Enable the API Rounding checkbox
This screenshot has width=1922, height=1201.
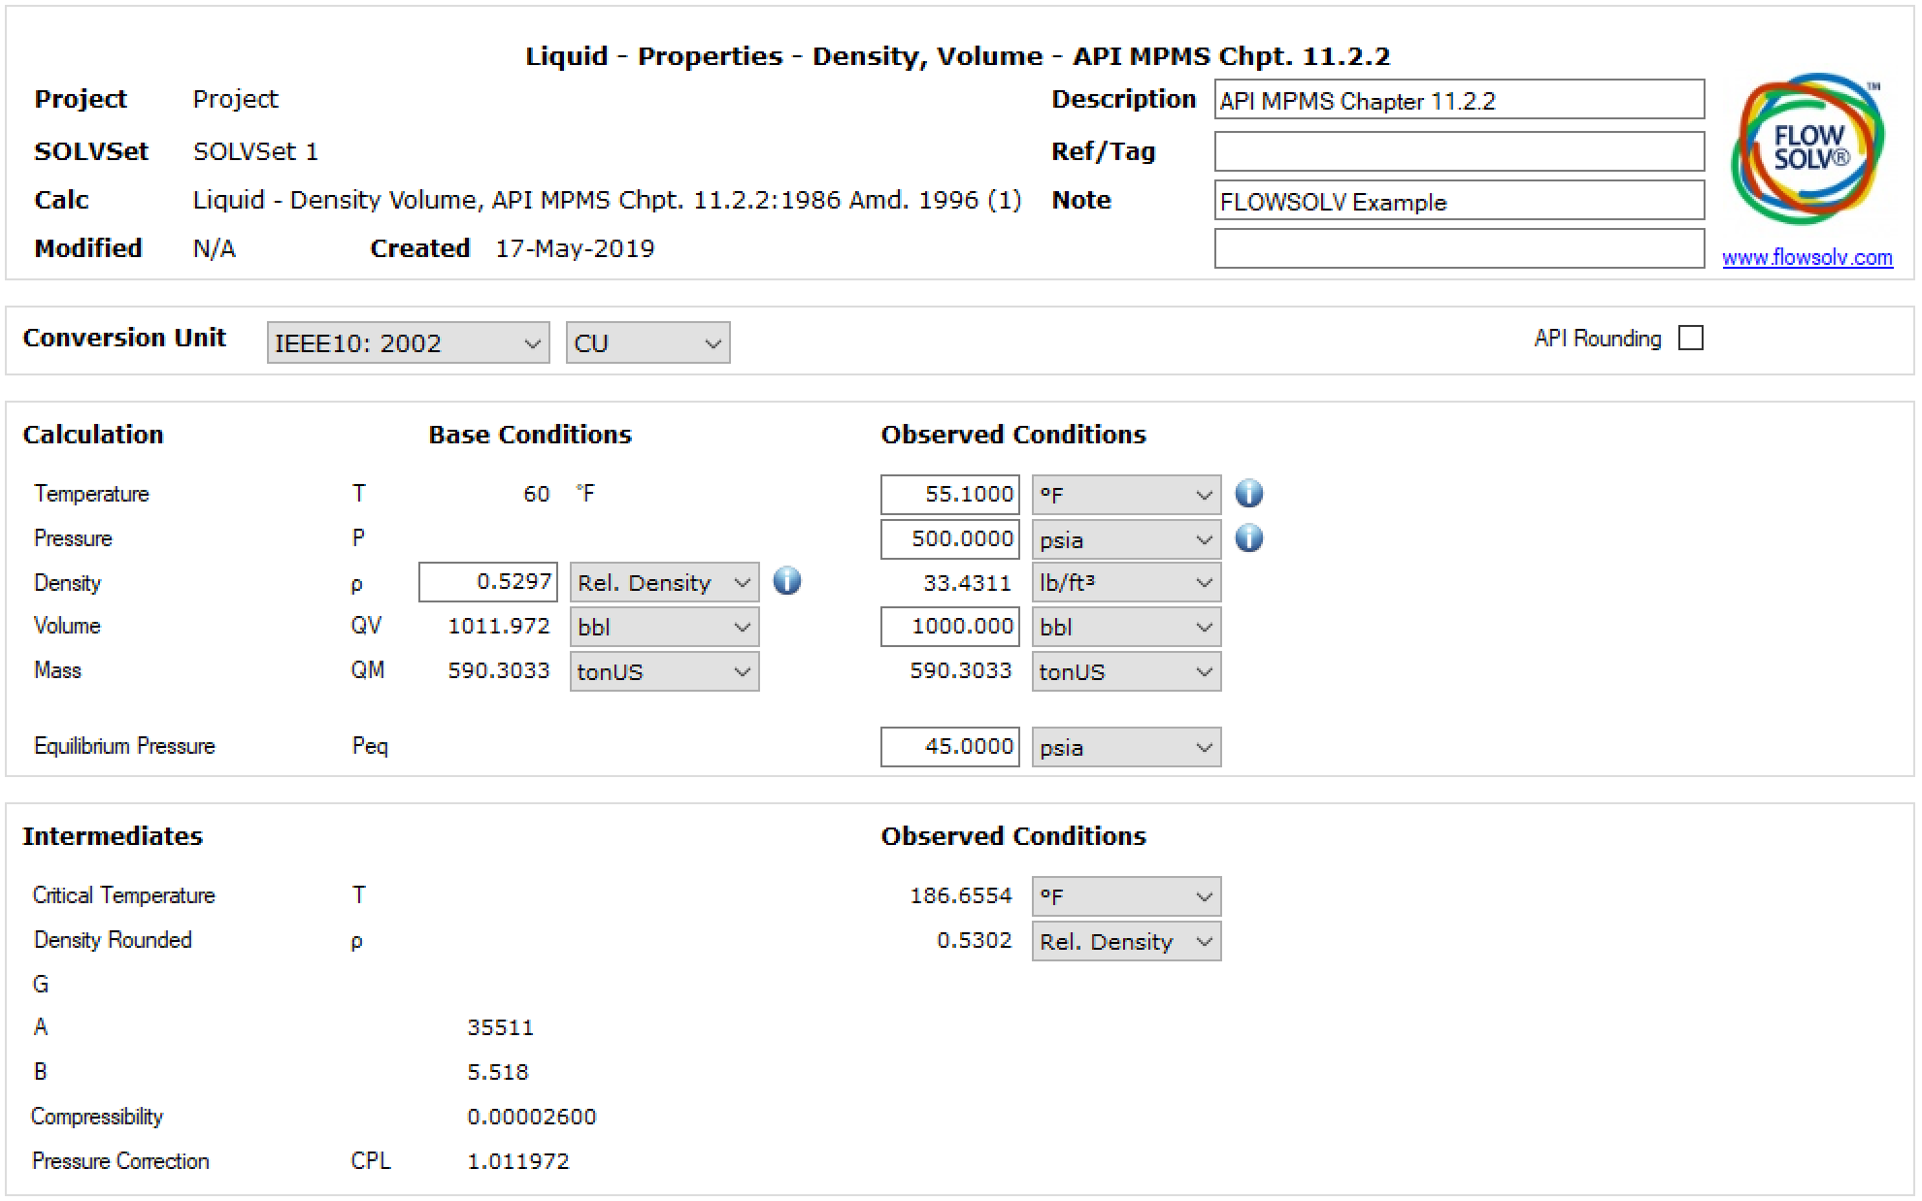[1692, 338]
